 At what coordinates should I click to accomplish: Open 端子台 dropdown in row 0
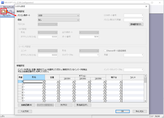pos(121,82)
